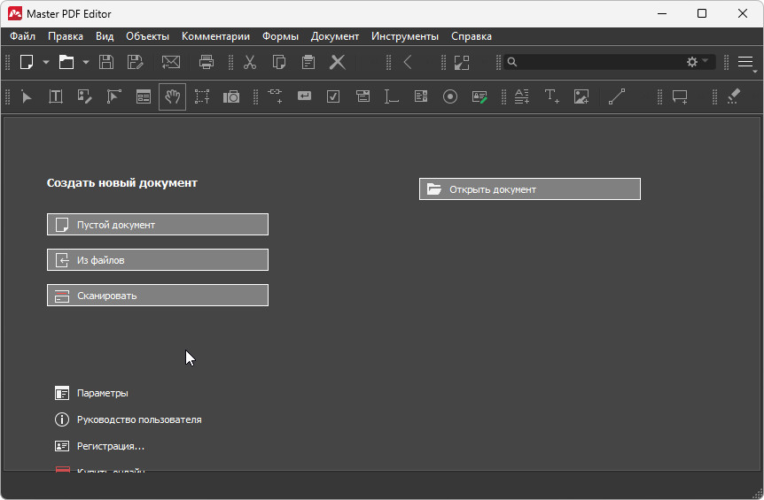Click the Send by email envelope icon
This screenshot has height=500, width=764.
tap(170, 62)
